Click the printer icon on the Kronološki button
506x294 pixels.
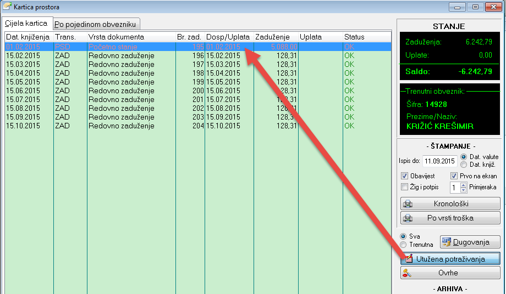408,203
